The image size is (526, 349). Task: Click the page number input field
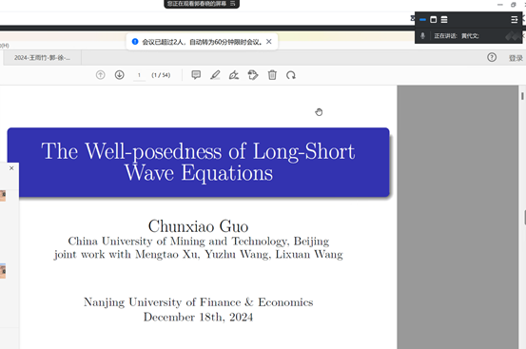coord(139,75)
